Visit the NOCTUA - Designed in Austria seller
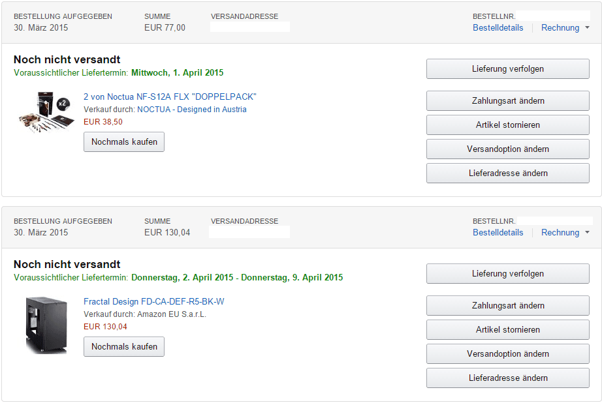The image size is (602, 405). 191,110
